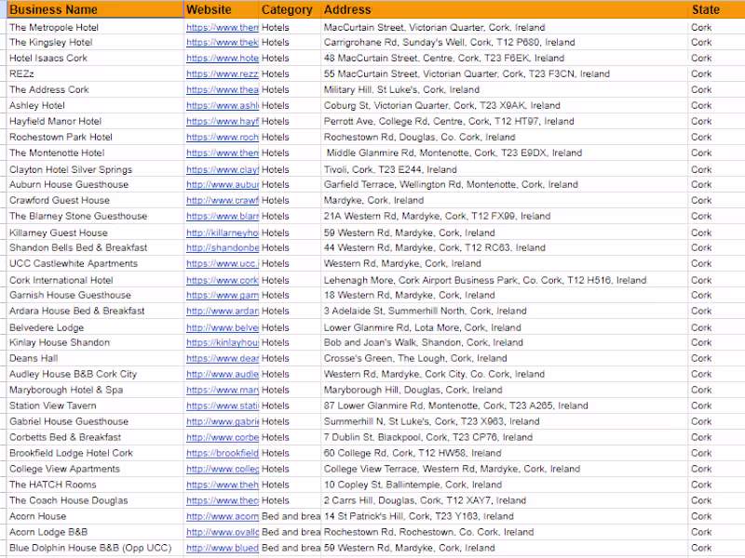
Task: Select address Military Hill, St Luke's cell
Action: click(x=505, y=89)
